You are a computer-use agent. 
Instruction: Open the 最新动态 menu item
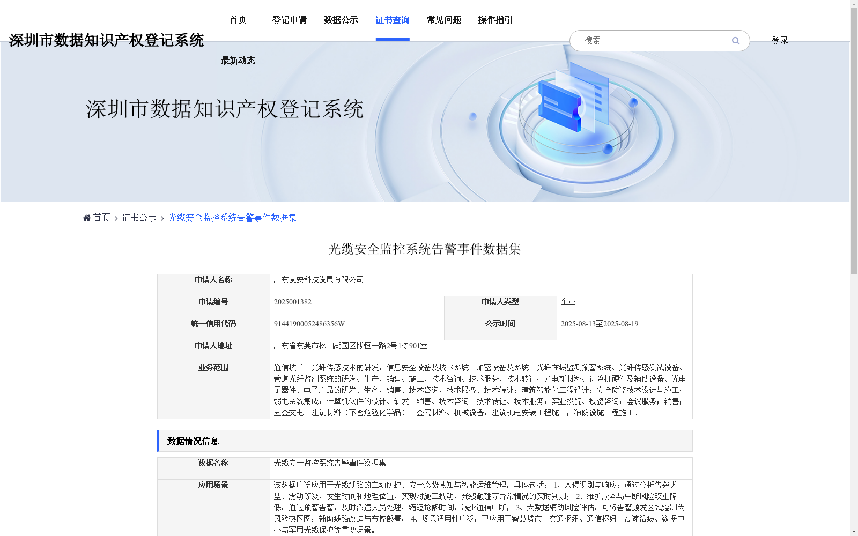tap(238, 61)
